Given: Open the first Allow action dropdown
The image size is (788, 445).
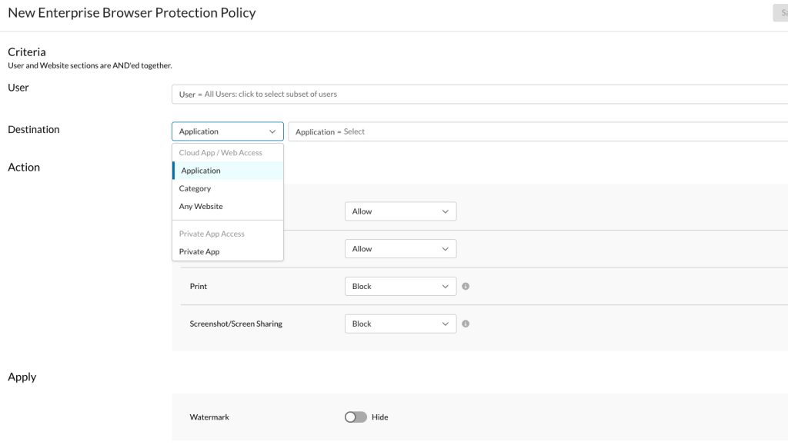Looking at the screenshot, I should [x=400, y=211].
